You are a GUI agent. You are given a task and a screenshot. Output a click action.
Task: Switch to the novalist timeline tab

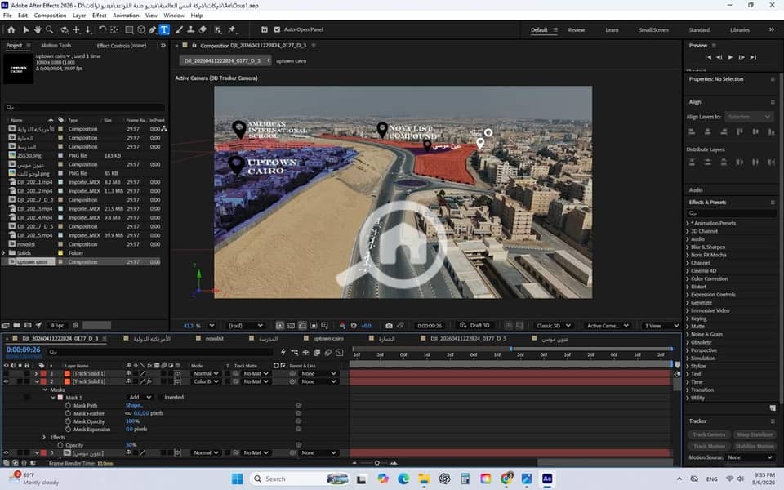tap(215, 338)
